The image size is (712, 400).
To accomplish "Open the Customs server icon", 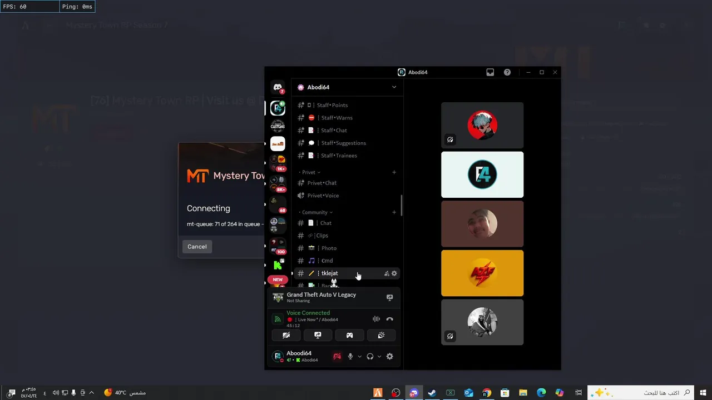I will [x=278, y=126].
